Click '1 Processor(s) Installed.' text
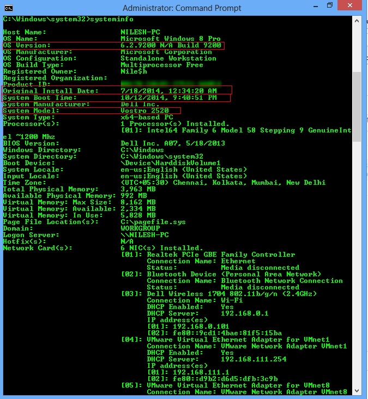 click(x=175, y=124)
